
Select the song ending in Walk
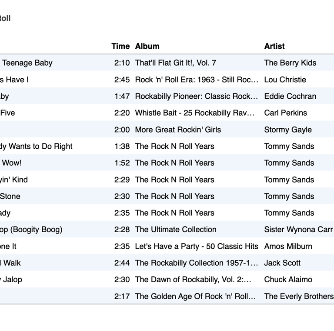[10, 263]
